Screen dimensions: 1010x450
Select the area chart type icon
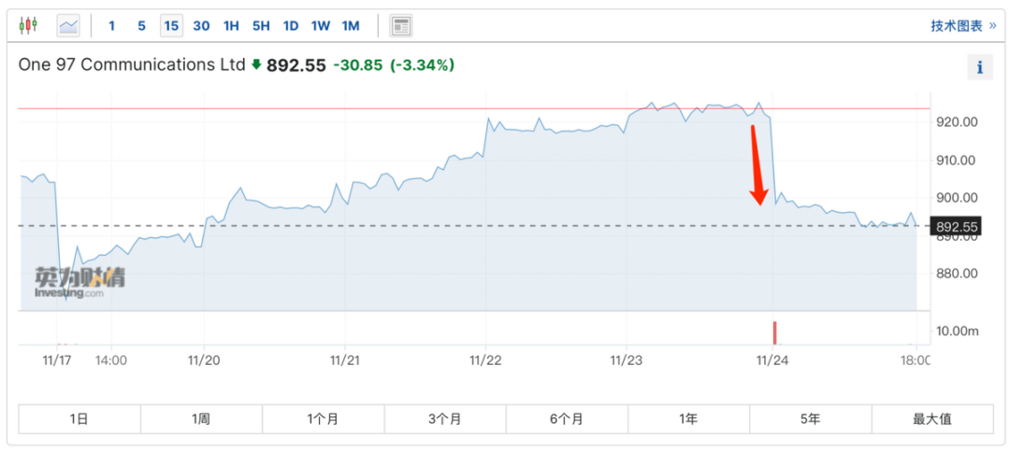tap(69, 25)
